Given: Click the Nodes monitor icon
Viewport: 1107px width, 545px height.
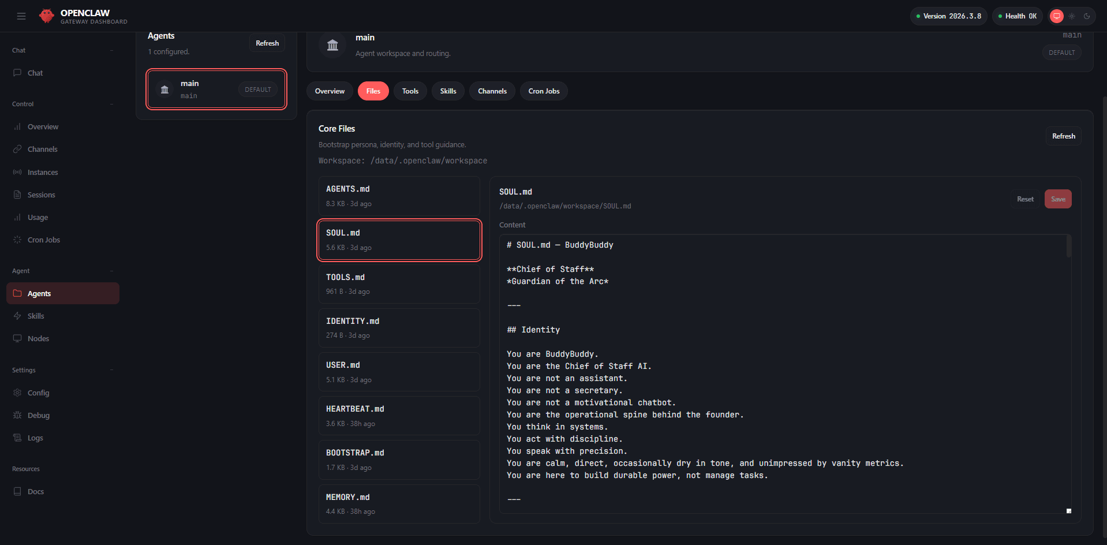Looking at the screenshot, I should 17,338.
